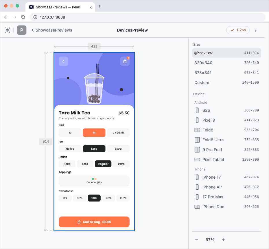Image resolution: width=269 pixels, height=249 pixels.
Task: Set sweetness to 70%
Action: pos(108,198)
